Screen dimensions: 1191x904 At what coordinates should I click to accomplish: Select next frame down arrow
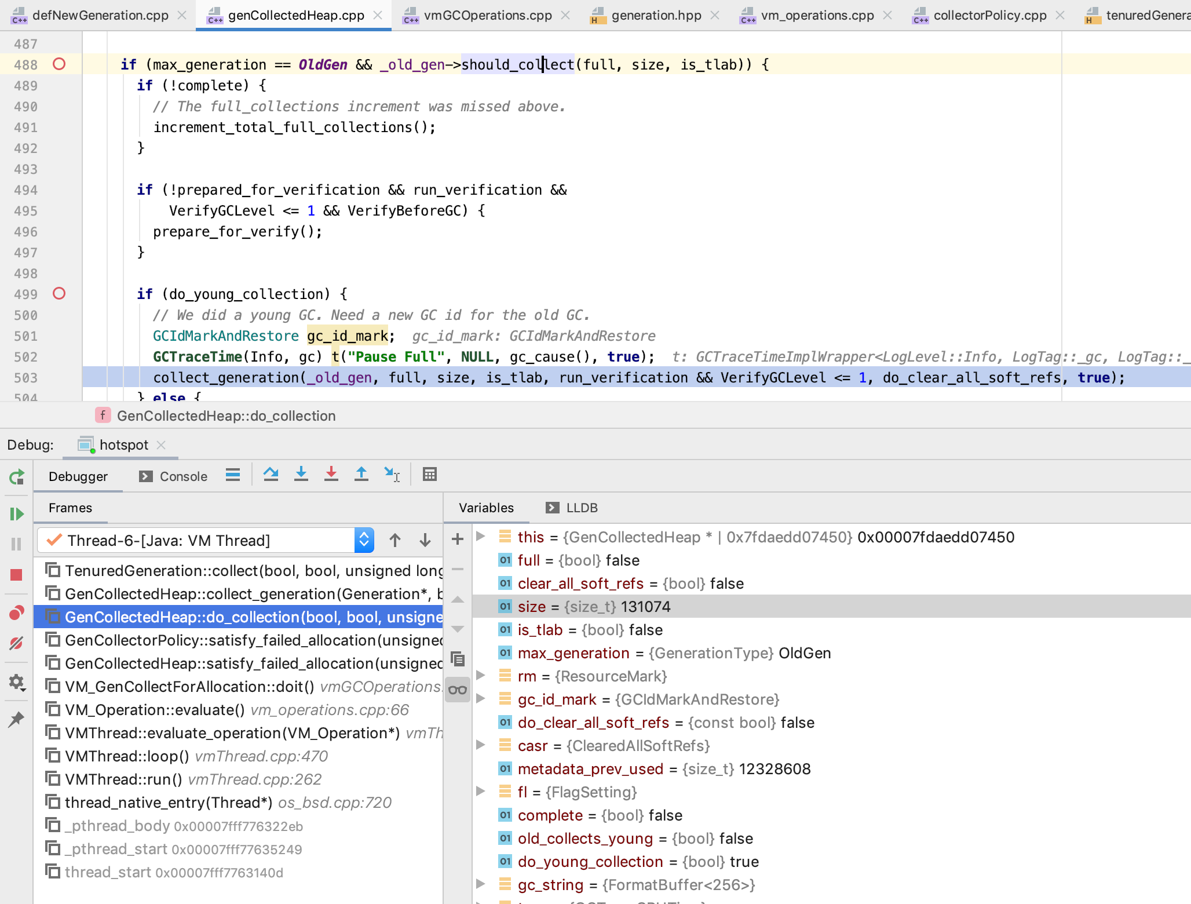[425, 540]
